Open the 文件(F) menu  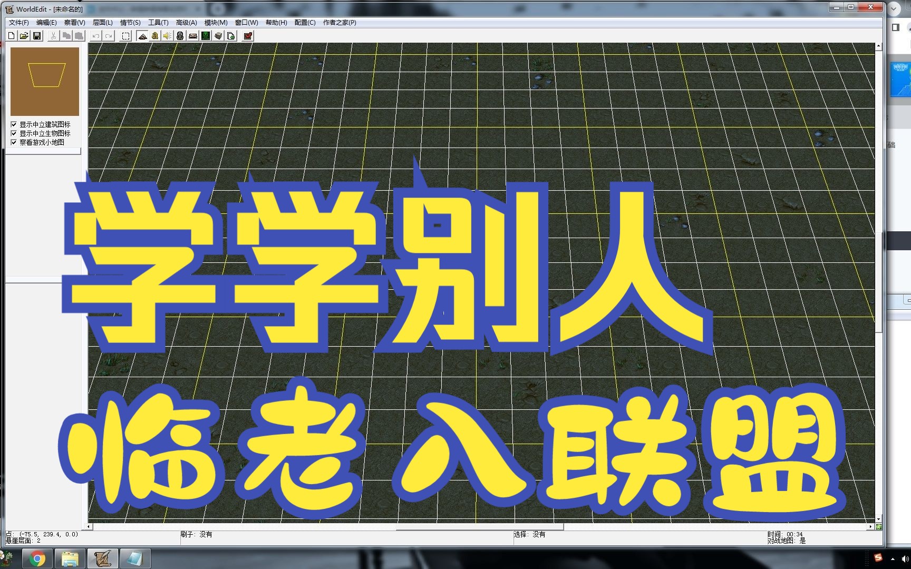[19, 23]
